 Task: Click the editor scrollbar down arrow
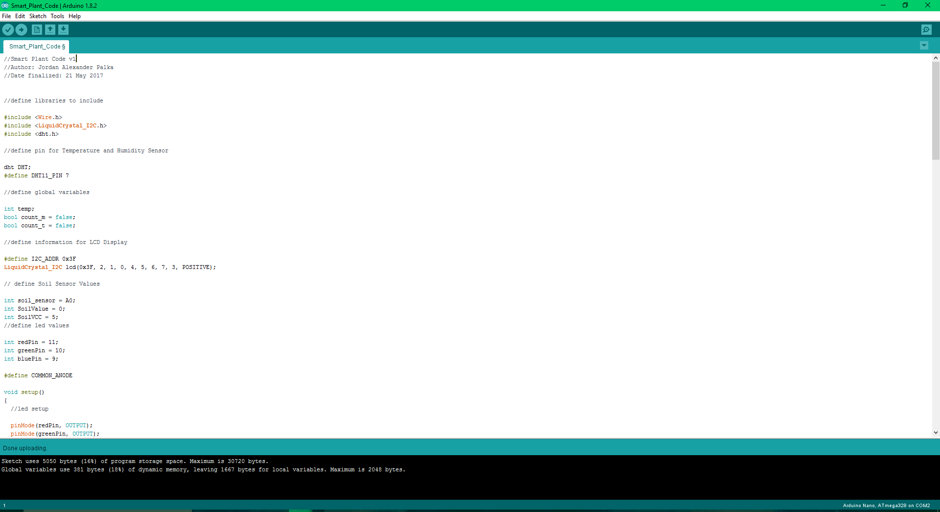pos(936,433)
